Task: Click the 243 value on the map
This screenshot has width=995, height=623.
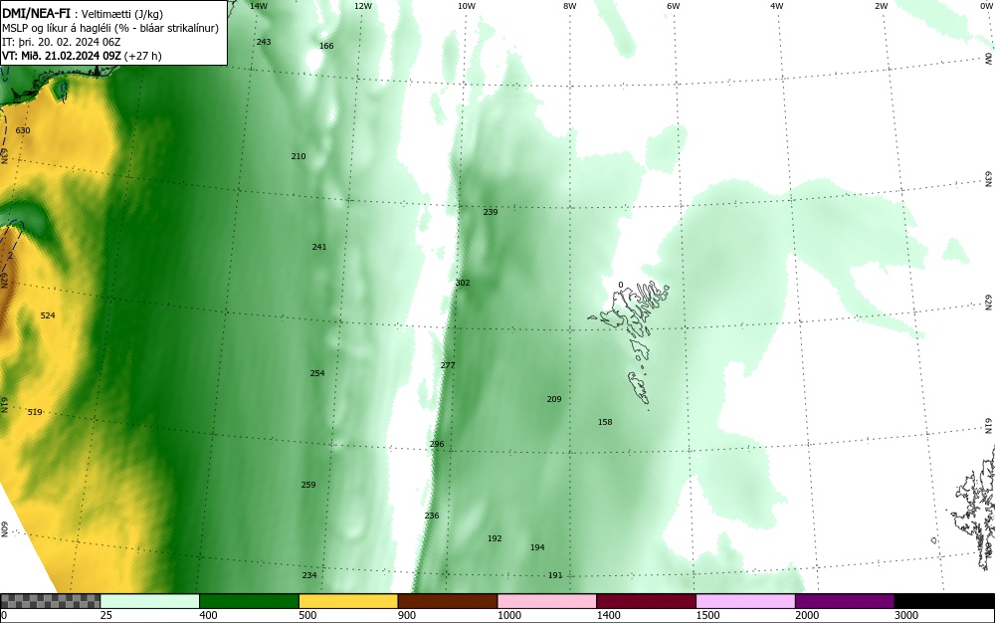Action: point(264,42)
